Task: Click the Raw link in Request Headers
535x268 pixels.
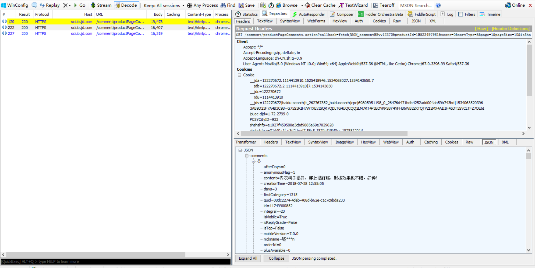Action: coord(481,29)
